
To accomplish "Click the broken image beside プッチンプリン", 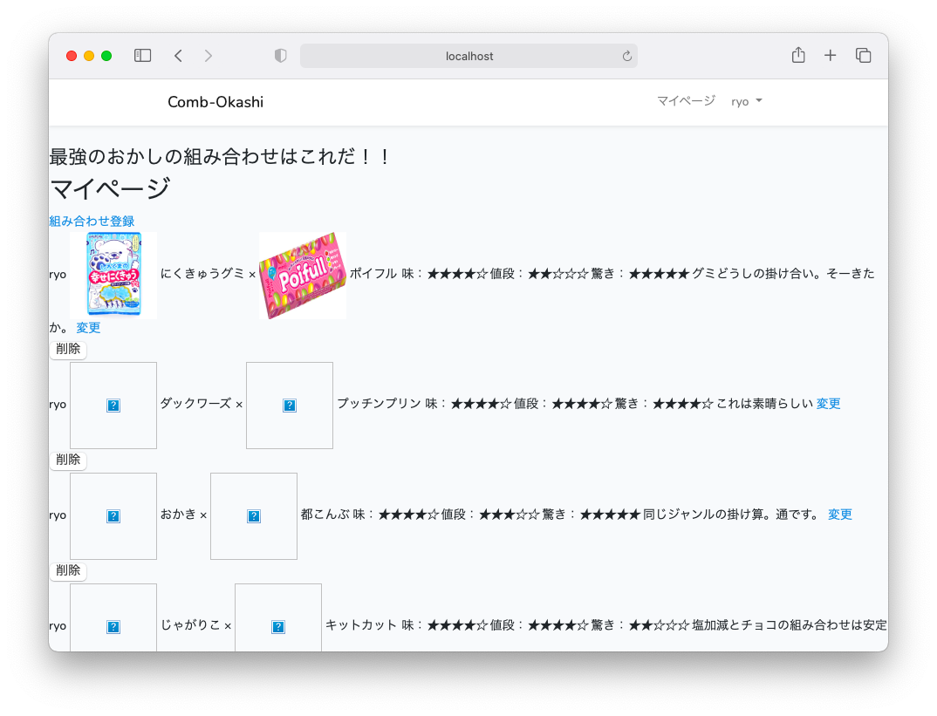I will coord(290,406).
